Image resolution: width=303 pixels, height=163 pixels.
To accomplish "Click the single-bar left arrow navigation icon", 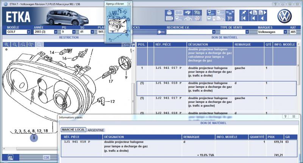I will [x=253, y=19].
